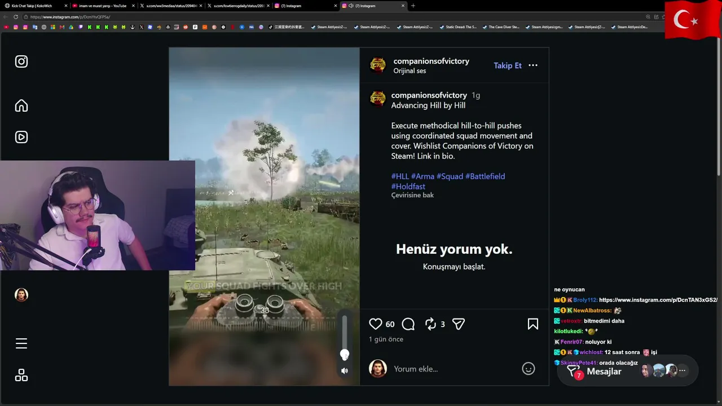Open the grid apps icon in the sidebar

tap(21, 376)
